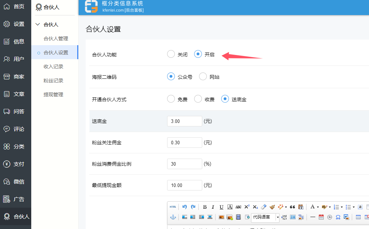Click the HTML source mode icon
Screen dimensions: 369x229
(173, 207)
